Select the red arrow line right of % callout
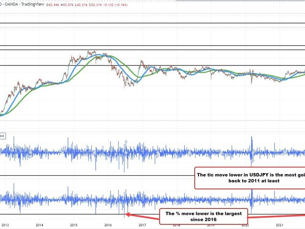 (x=276, y=217)
